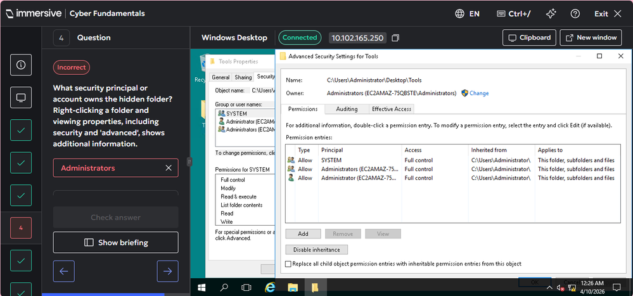Open the AI sparkle assistant icon
This screenshot has width=633, height=296.
tap(551, 13)
